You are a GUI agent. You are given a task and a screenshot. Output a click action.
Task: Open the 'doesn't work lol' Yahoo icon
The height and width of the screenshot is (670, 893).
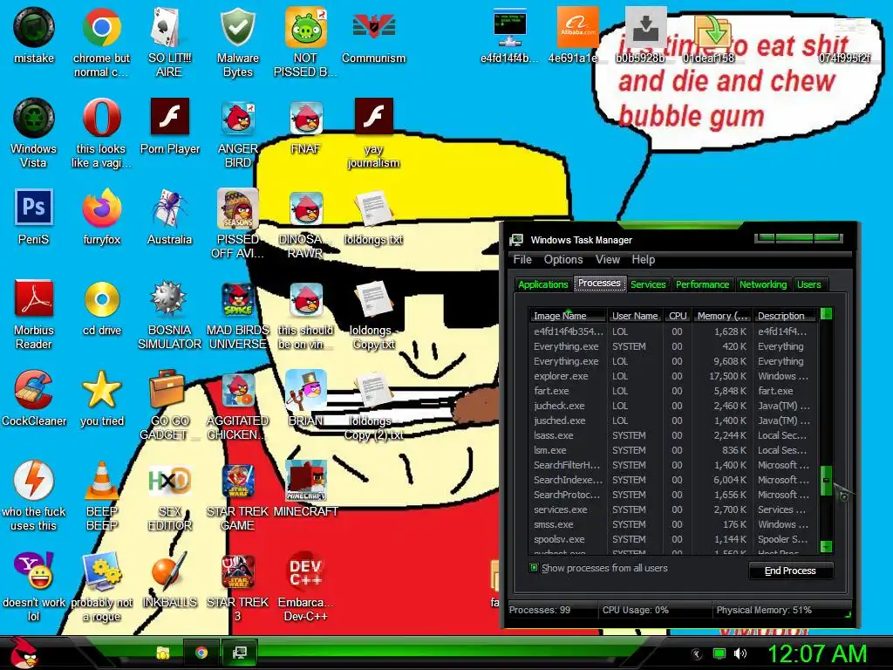(34, 585)
